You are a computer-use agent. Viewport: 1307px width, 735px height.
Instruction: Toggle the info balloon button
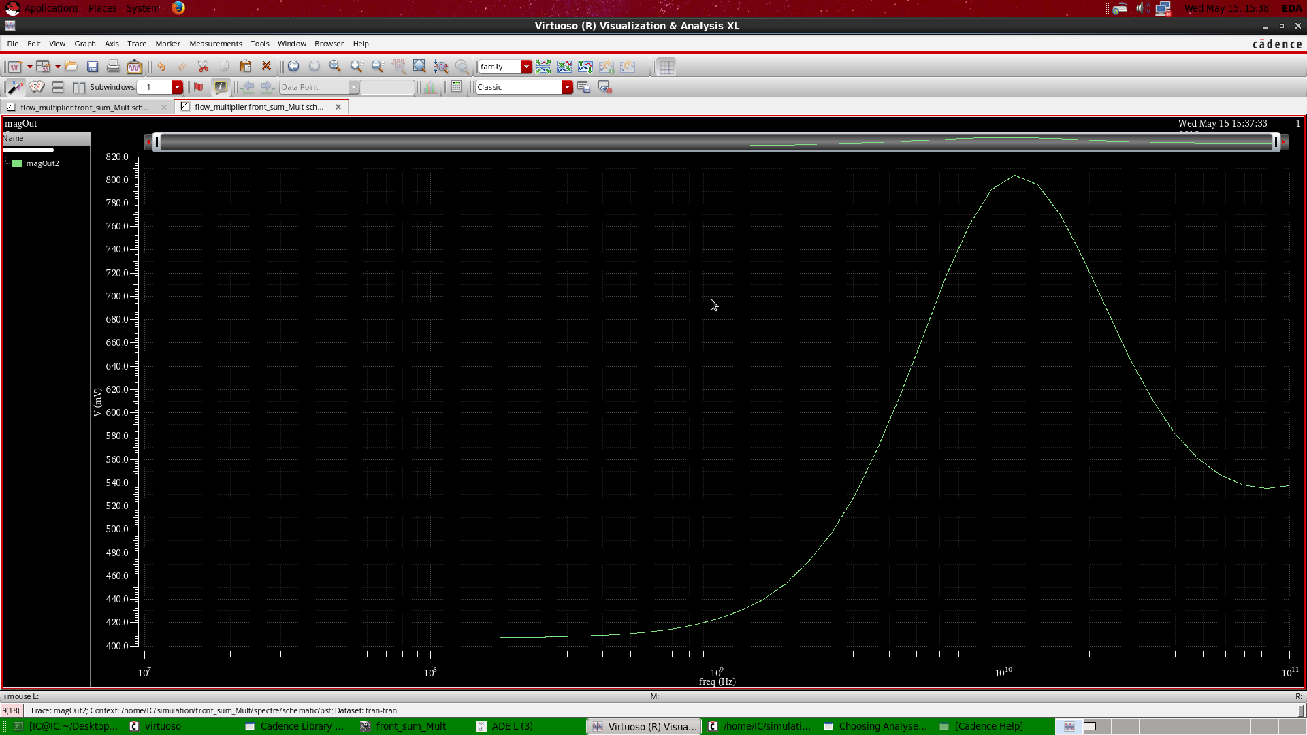pyautogui.click(x=221, y=87)
